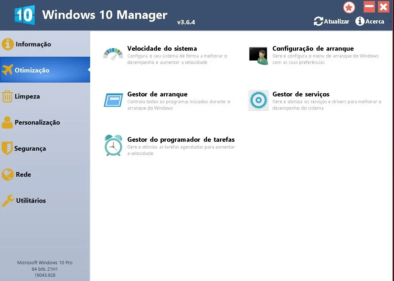Click the airplane icon beside Otimização
The height and width of the screenshot is (281, 394).
tap(7, 70)
